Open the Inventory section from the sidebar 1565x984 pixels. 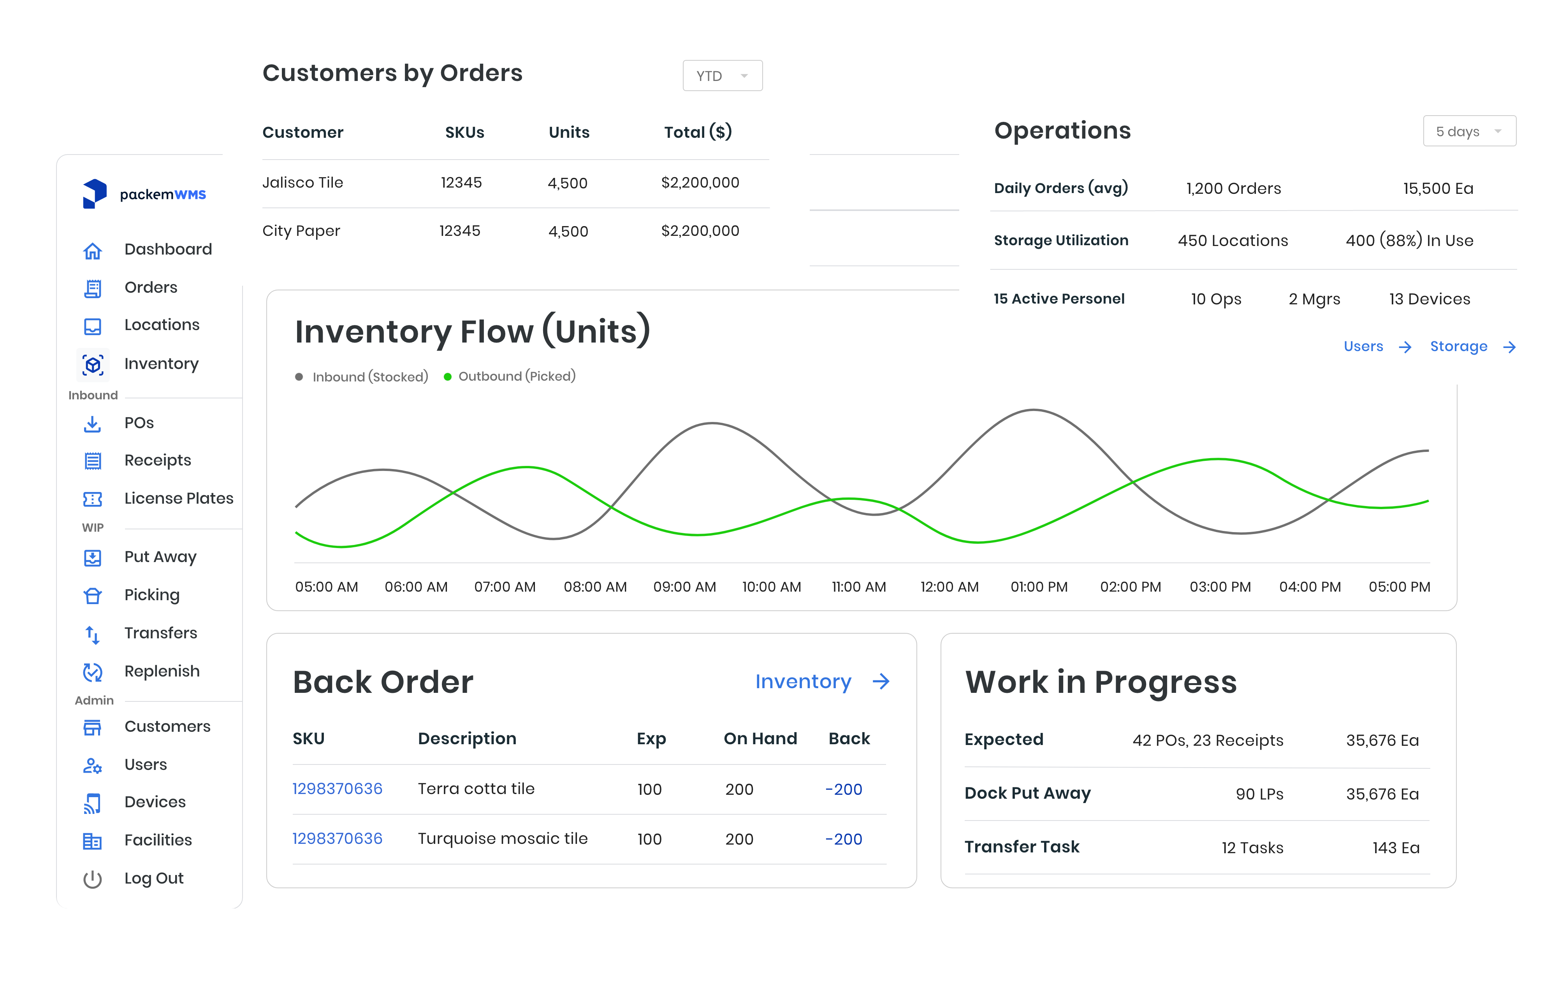pos(92,365)
